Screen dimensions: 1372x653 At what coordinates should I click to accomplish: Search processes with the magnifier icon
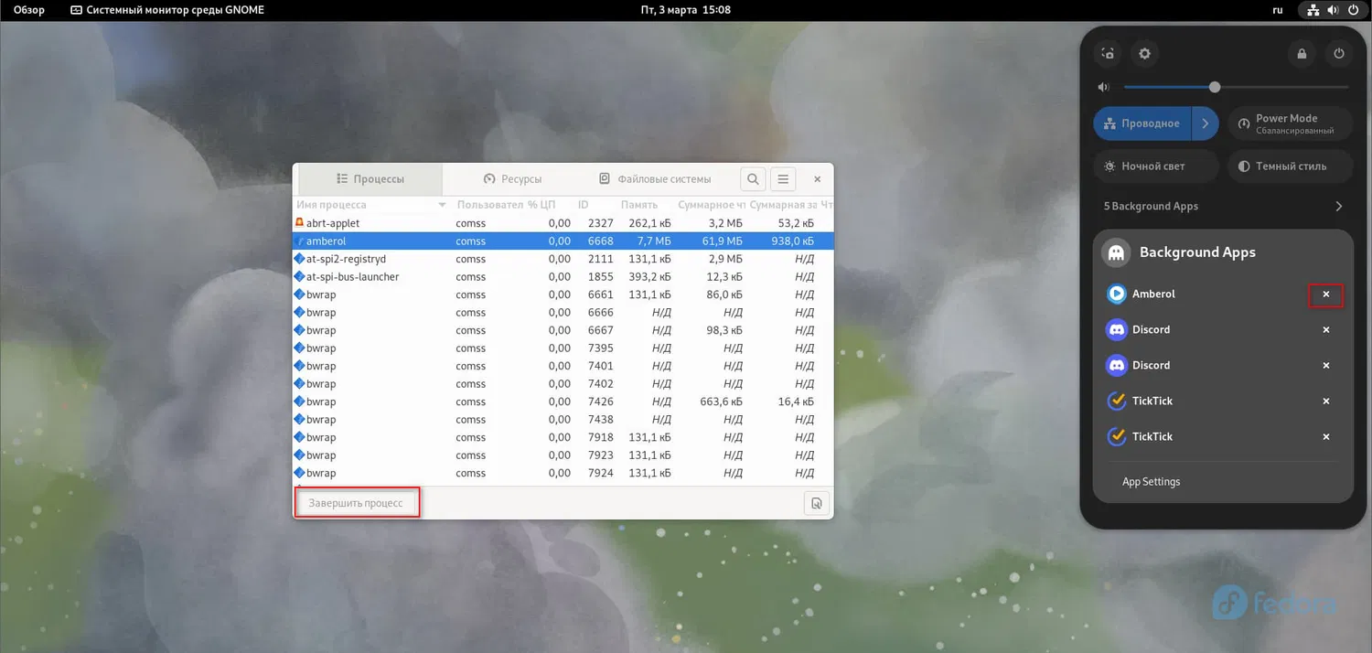(752, 179)
